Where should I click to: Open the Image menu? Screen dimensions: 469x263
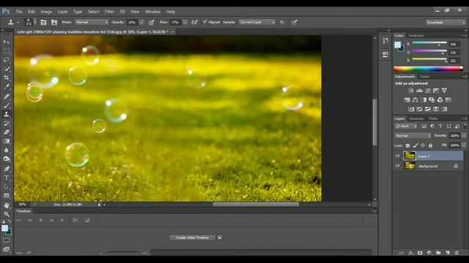[x=46, y=12]
